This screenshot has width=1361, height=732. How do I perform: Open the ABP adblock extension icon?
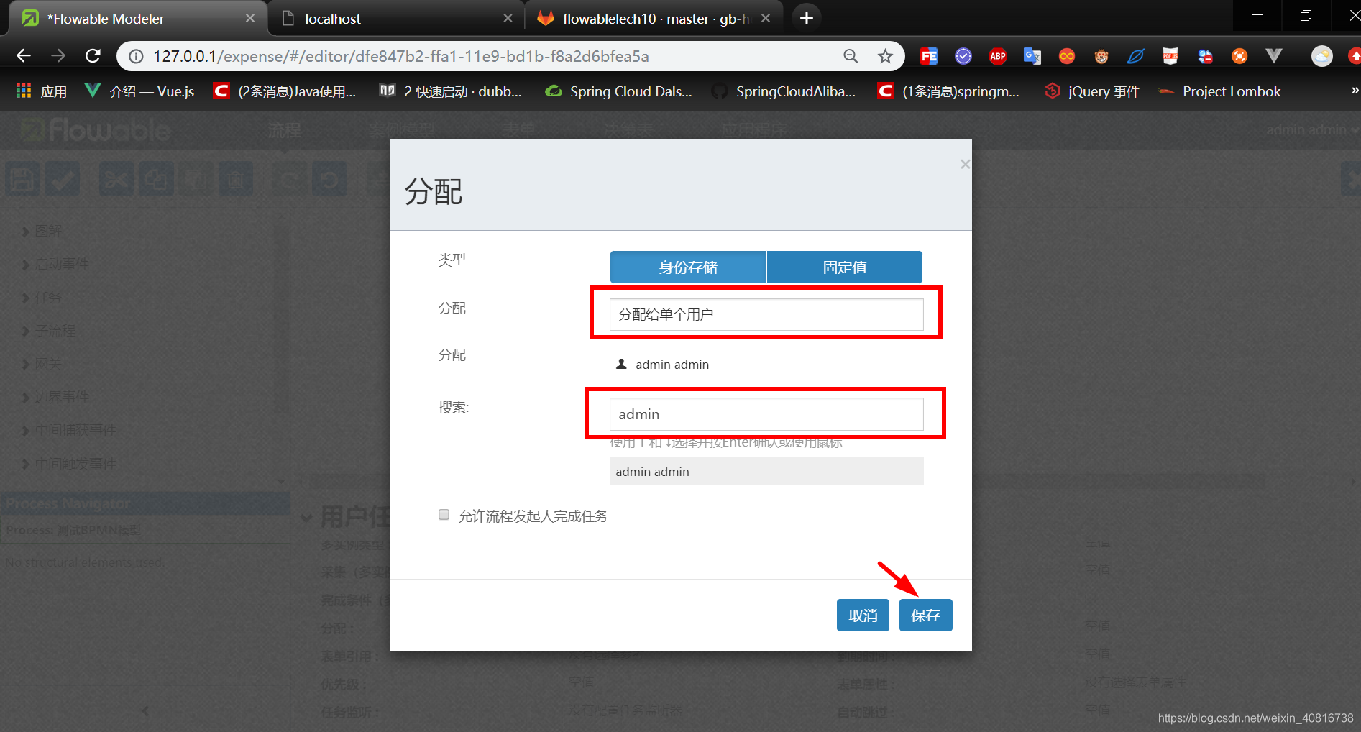point(997,55)
